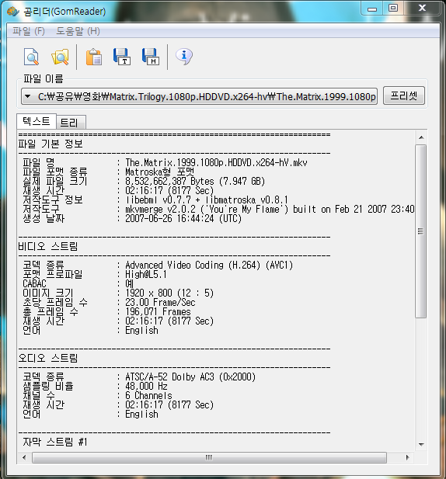Viewport: 446px width, 479px height.
Task: Click the vertical scrollbar thumb
Action: tap(421, 231)
